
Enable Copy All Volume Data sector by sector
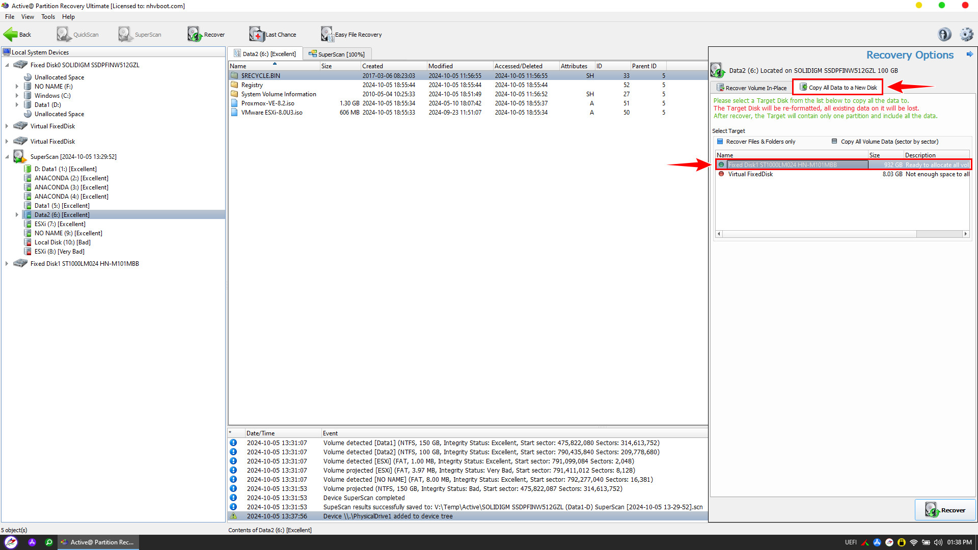pos(834,142)
